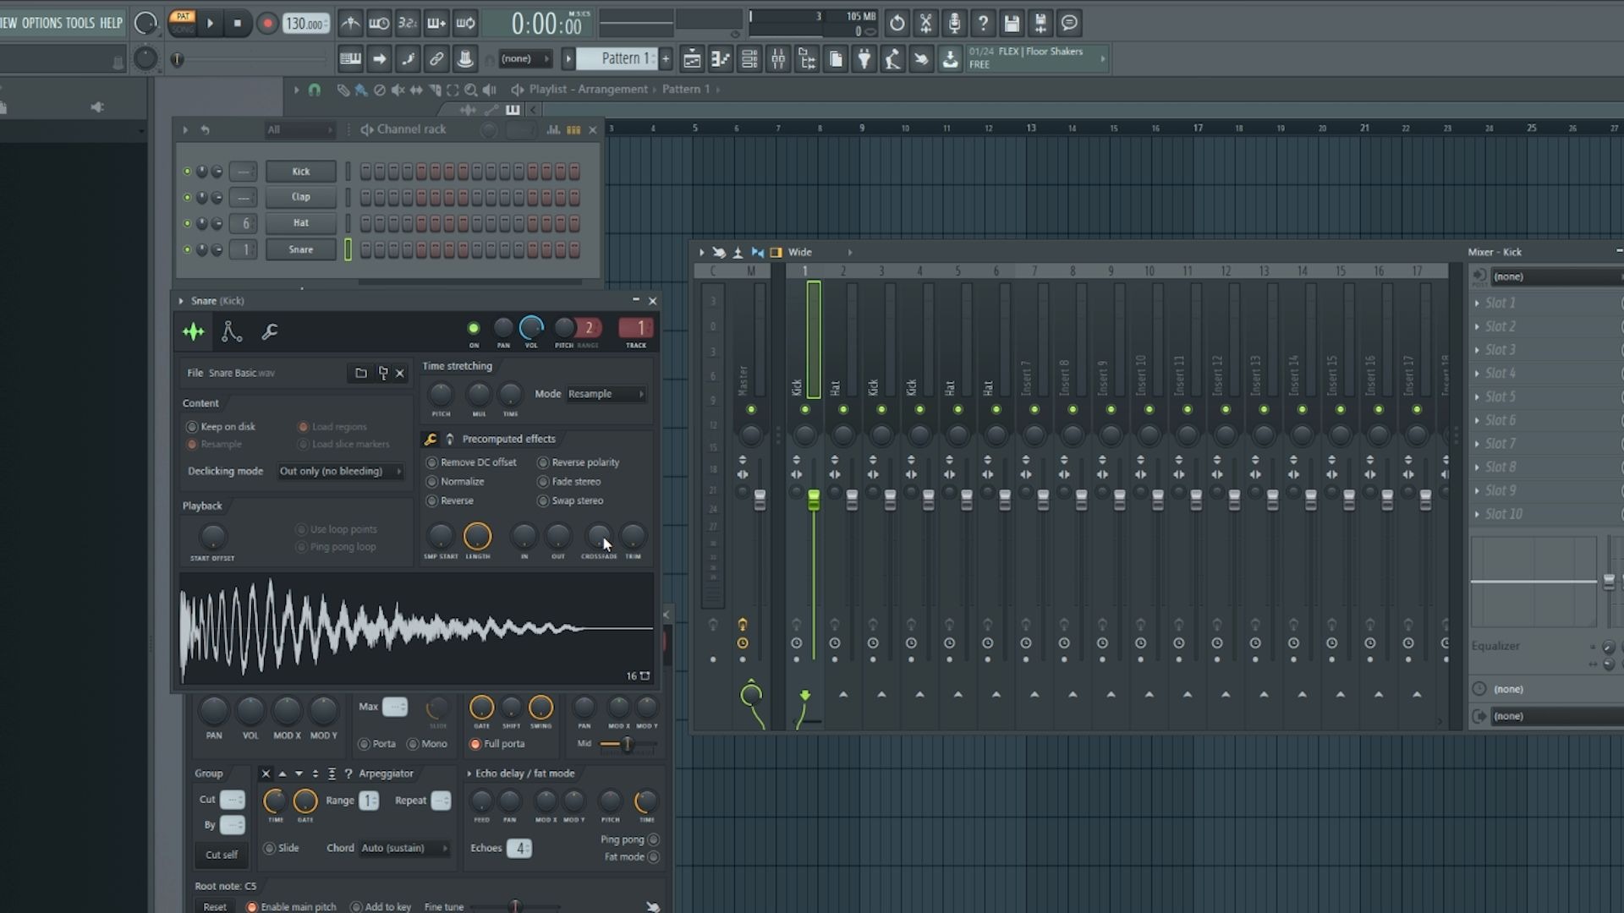Select the Hat channel button

pyautogui.click(x=301, y=223)
